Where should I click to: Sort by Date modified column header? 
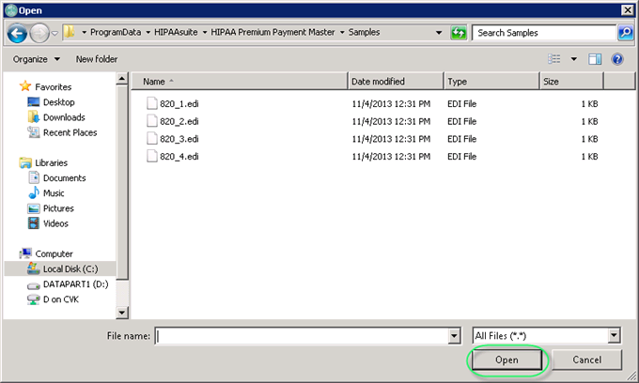pos(395,82)
